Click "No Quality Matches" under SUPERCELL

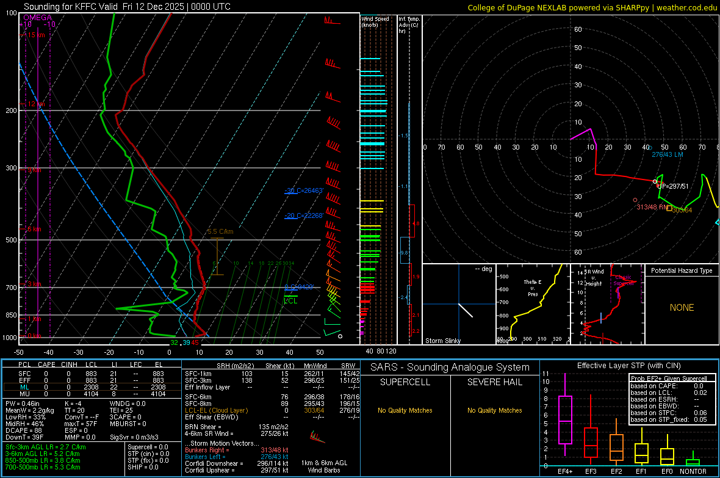coord(405,410)
